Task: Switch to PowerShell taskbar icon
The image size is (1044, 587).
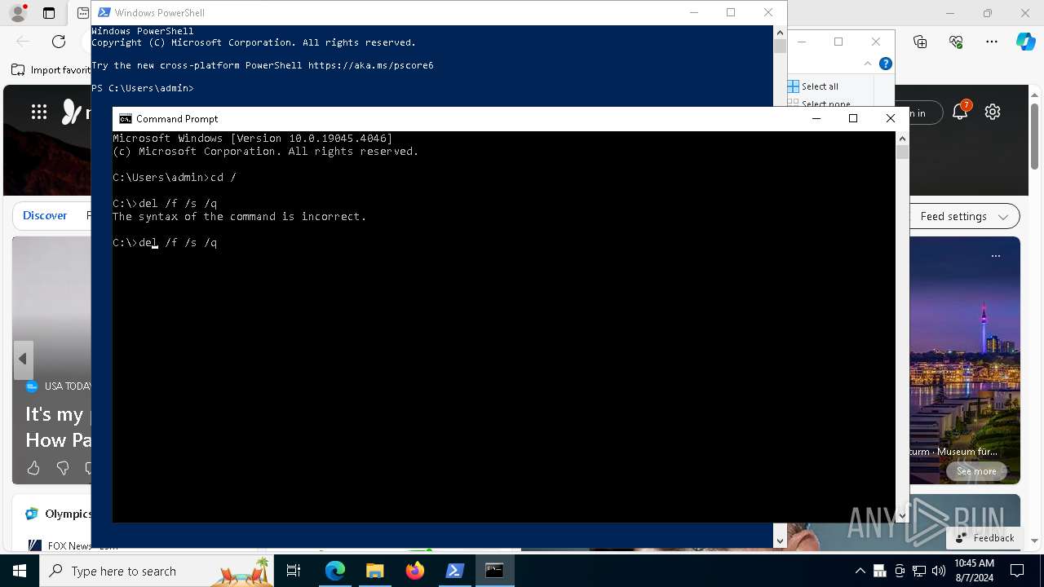Action: tap(454, 571)
